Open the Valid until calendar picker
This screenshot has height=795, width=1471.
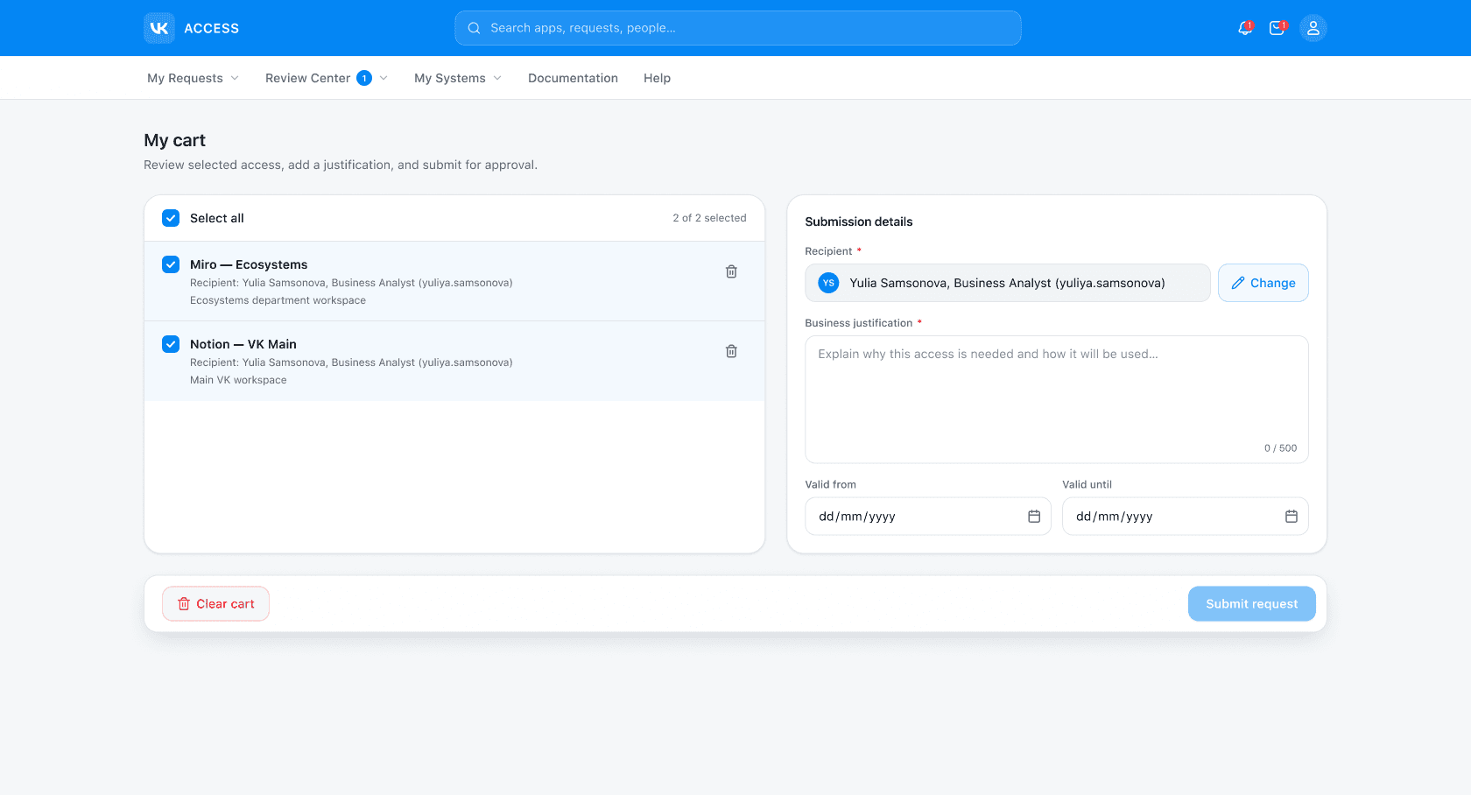(1292, 517)
